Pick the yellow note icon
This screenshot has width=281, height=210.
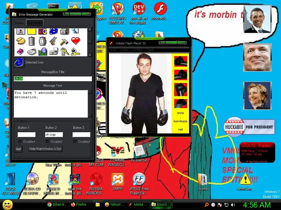[32, 31]
